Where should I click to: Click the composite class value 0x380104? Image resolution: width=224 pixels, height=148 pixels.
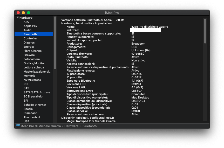click(138, 101)
